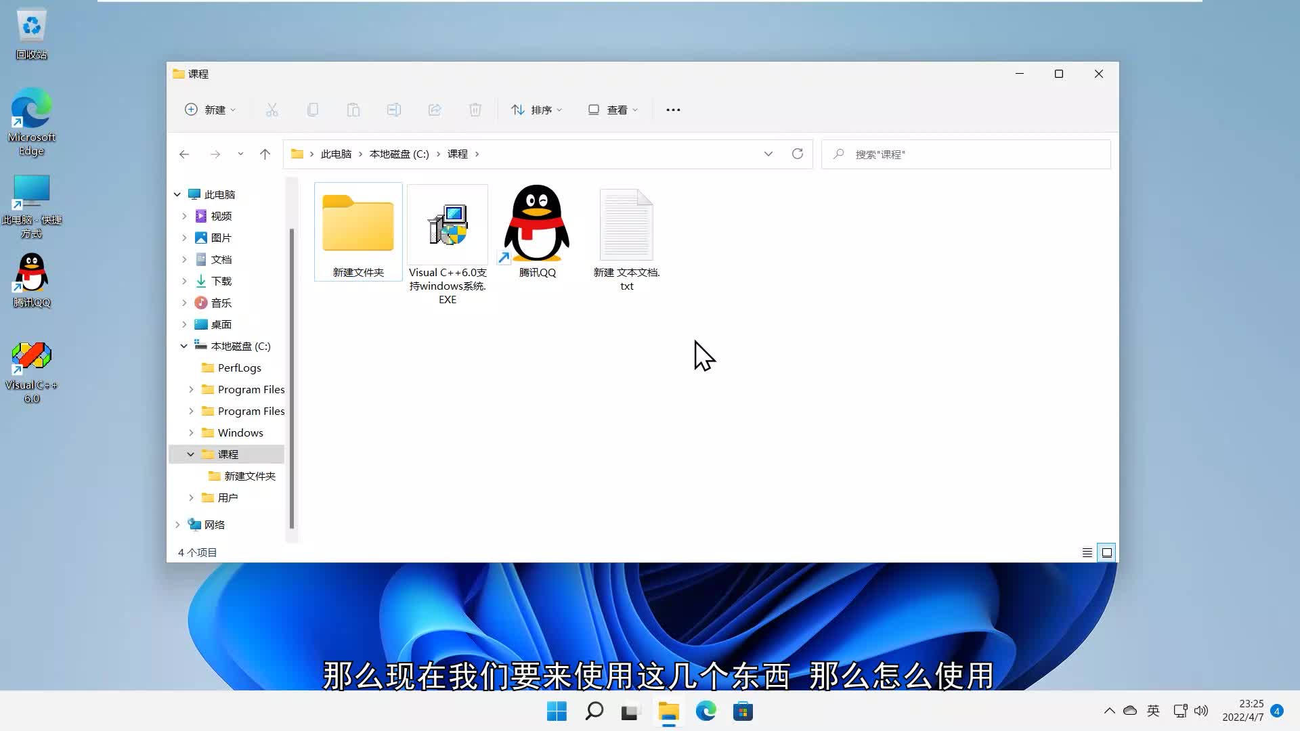Select the Visual C++6.0 EXE installer file
Image resolution: width=1300 pixels, height=731 pixels.
(x=448, y=245)
